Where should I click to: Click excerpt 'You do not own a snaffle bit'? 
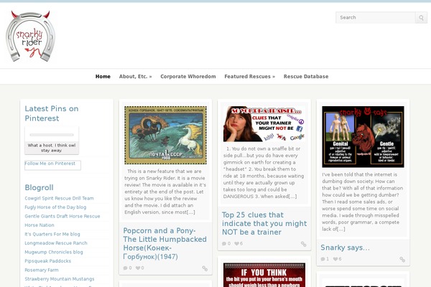tap(264, 172)
